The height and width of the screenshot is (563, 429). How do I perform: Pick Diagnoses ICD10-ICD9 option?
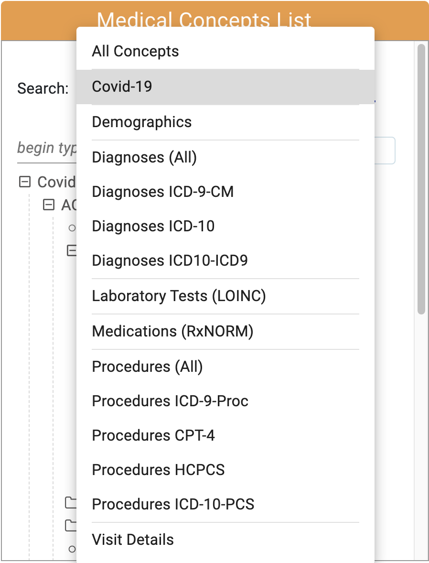170,261
